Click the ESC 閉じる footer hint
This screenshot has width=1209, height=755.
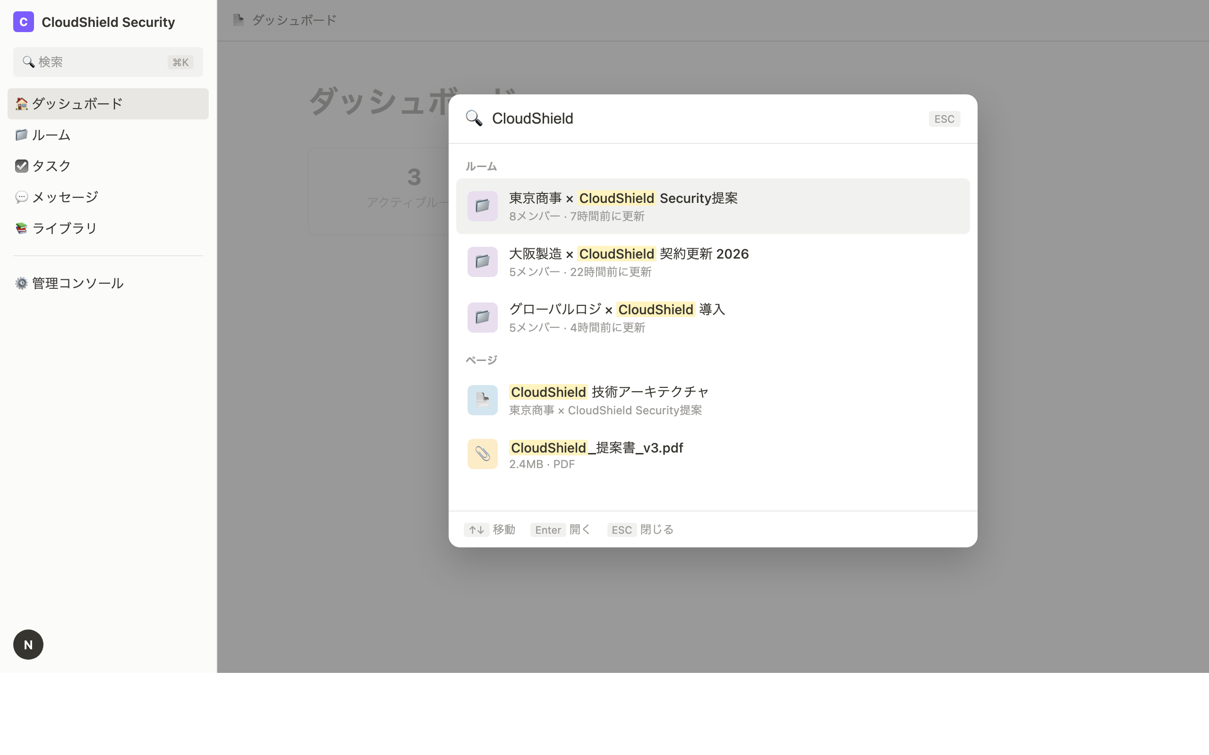(x=622, y=529)
